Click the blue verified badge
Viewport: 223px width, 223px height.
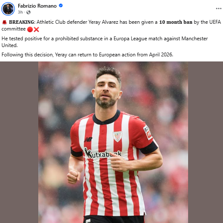tap(61, 6)
